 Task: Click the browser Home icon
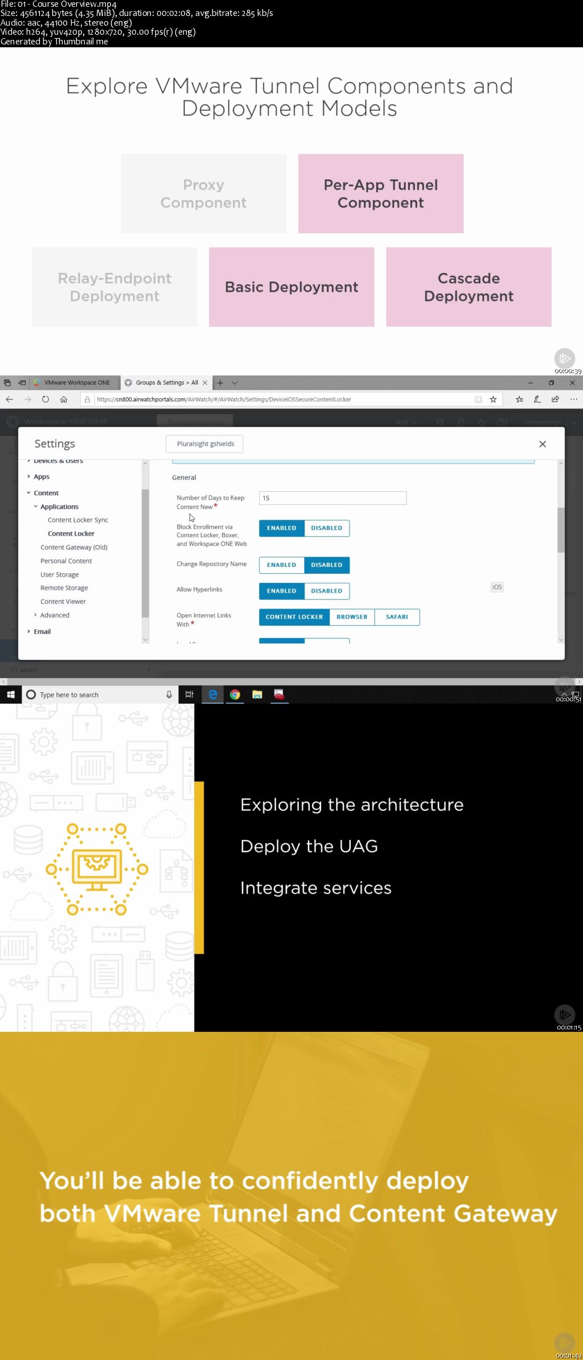click(x=64, y=399)
